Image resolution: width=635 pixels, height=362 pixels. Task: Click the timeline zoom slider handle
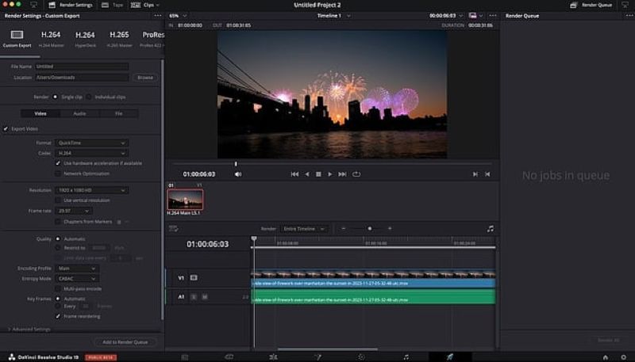pos(369,228)
